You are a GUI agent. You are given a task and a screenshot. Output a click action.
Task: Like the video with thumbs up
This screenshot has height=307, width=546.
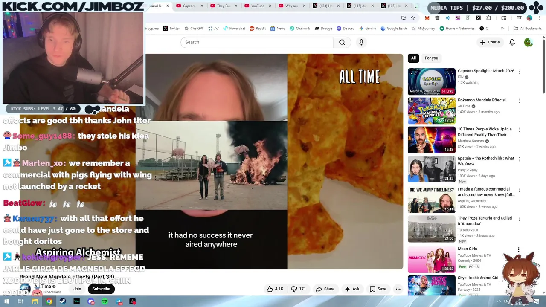tap(275, 289)
